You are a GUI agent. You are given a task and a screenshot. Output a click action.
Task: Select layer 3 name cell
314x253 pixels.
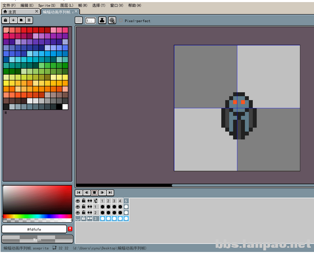point(96,218)
